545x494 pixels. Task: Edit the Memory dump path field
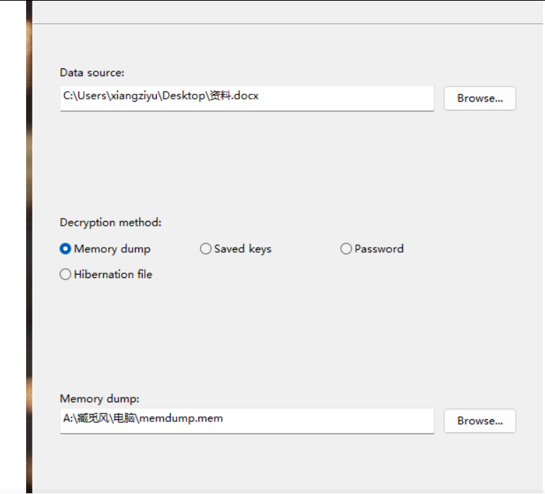click(247, 421)
